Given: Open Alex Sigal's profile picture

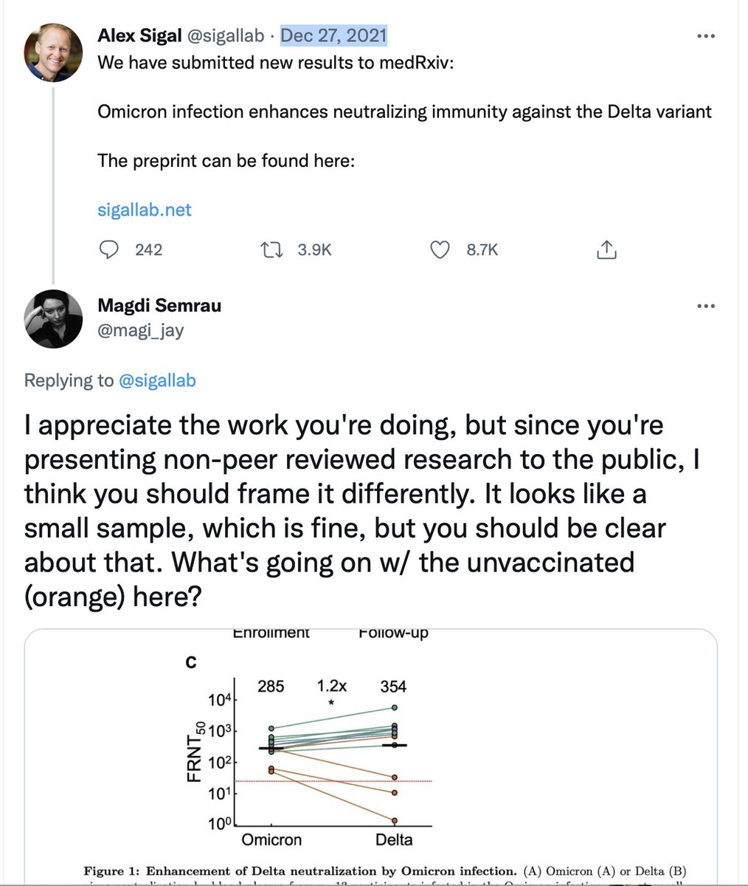Looking at the screenshot, I should [x=53, y=52].
